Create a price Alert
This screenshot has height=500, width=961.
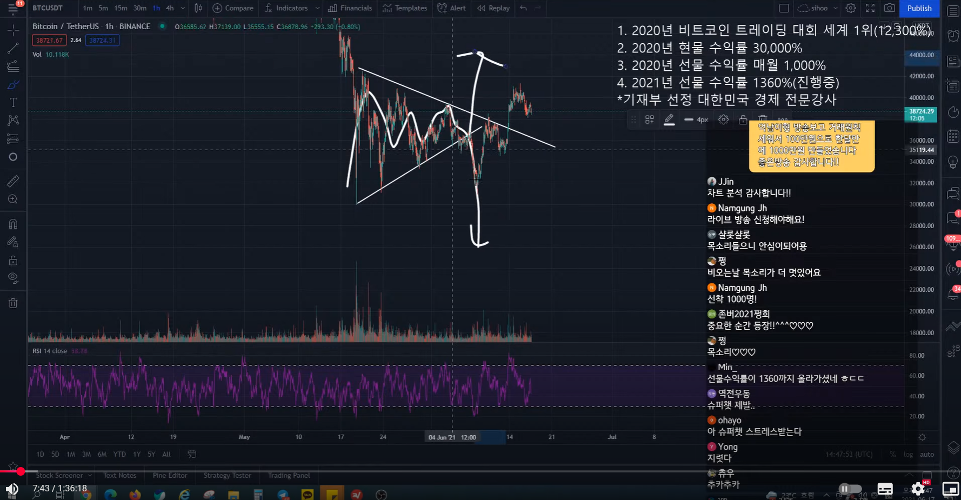[x=452, y=8]
